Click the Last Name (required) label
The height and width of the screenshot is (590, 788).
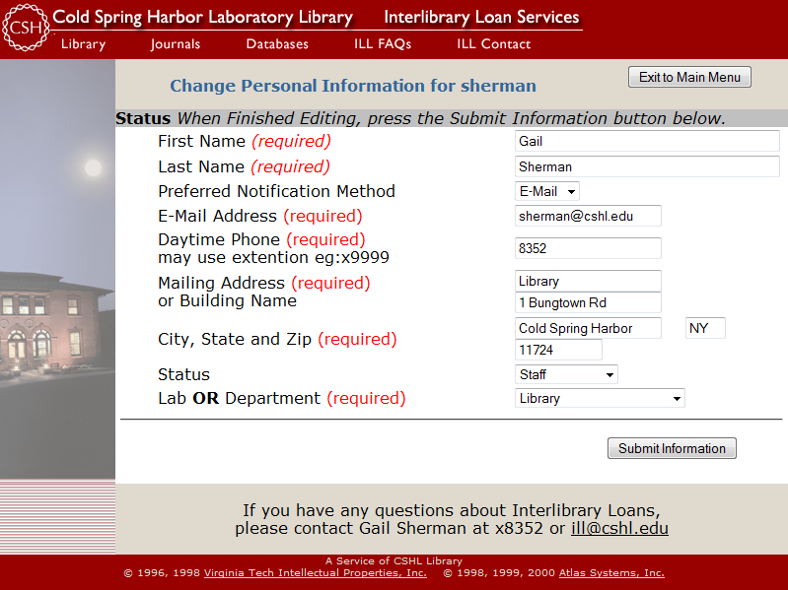click(x=244, y=166)
